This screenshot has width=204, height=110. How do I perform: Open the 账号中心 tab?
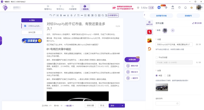pos(60,8)
